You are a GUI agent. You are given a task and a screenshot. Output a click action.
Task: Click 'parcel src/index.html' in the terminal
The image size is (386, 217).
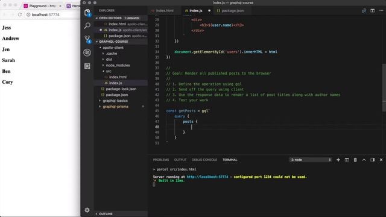point(176,169)
